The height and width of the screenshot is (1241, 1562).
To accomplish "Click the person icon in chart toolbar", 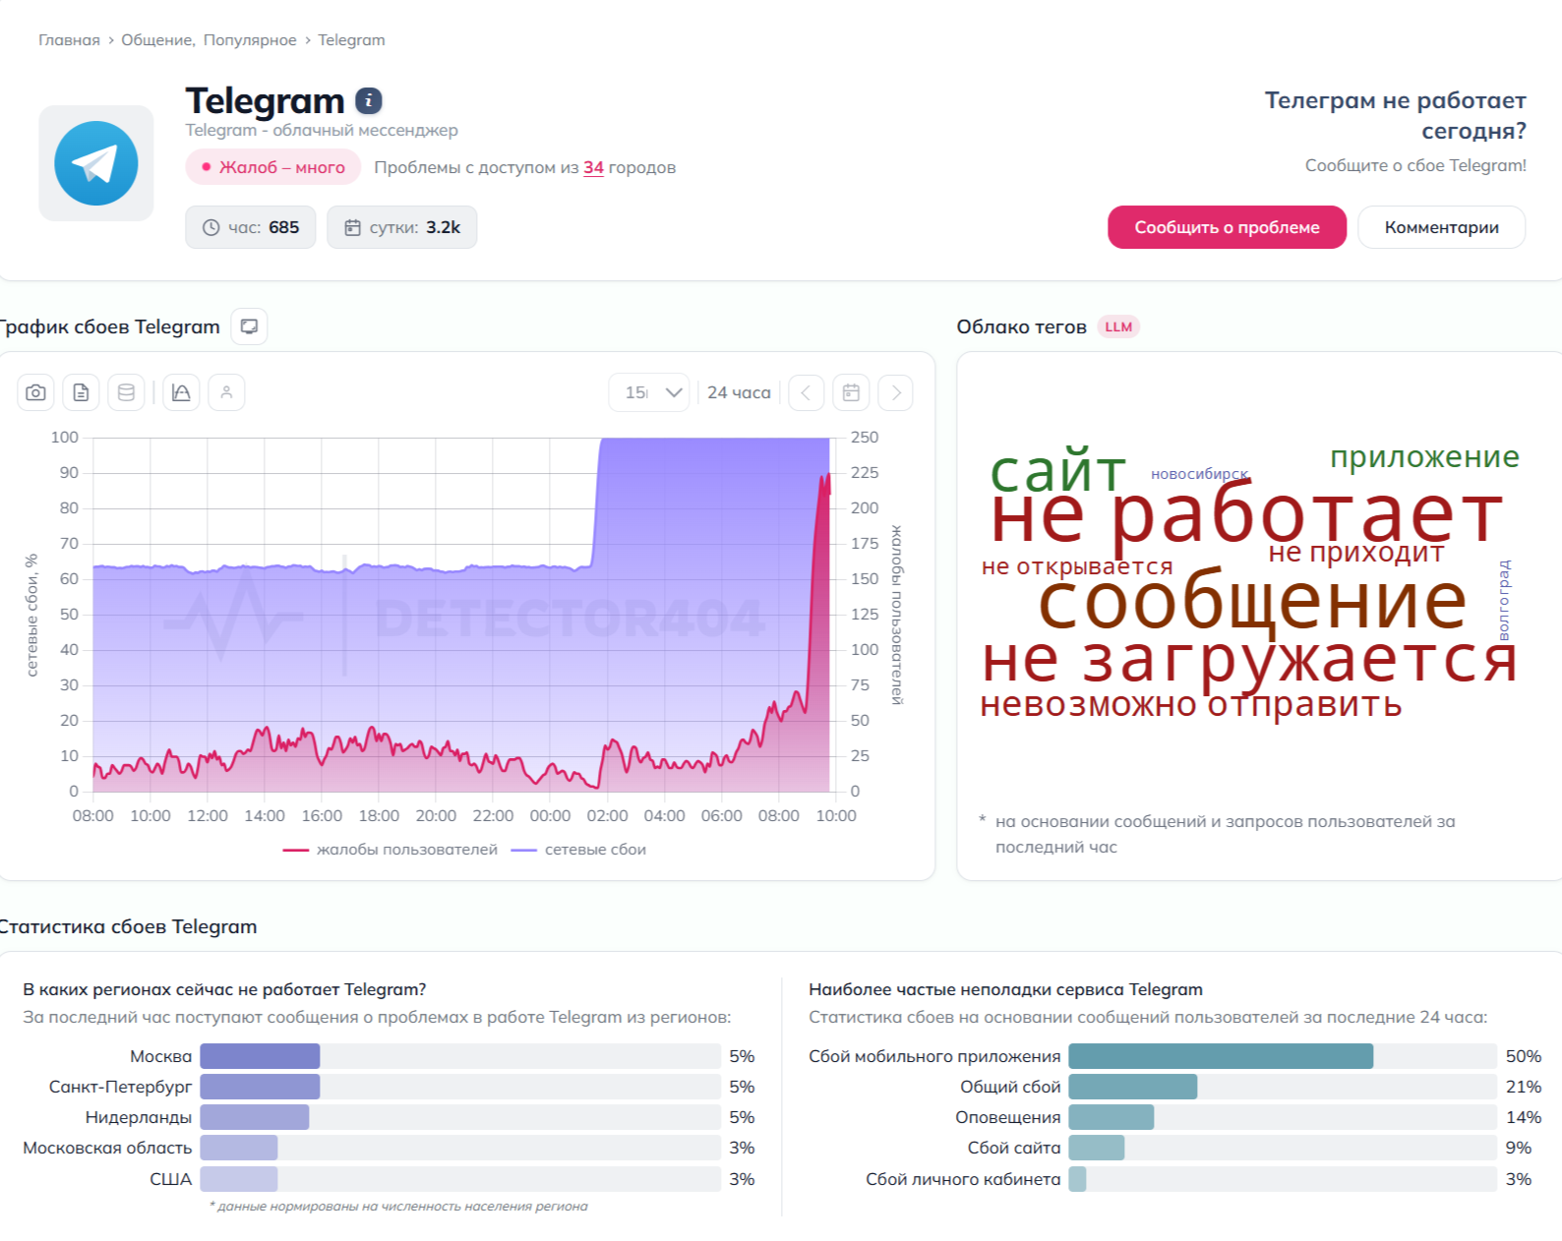I will coord(226,392).
